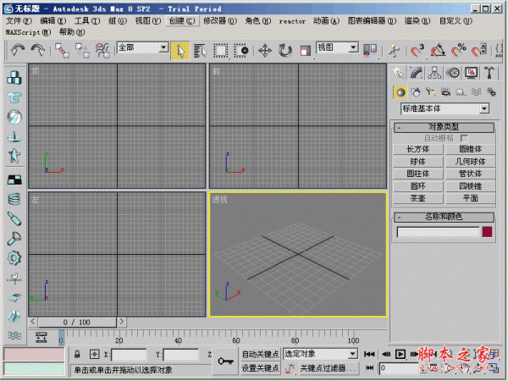Open the 选定对象 dropdown

click(x=320, y=354)
